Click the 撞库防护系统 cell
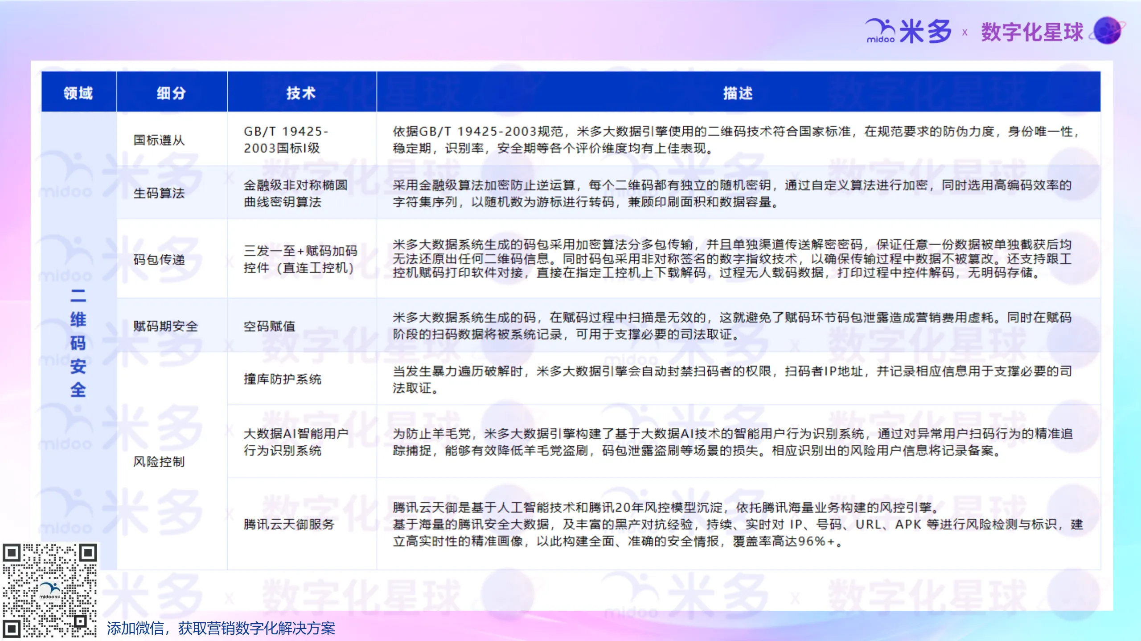This screenshot has width=1141, height=641. pyautogui.click(x=302, y=379)
